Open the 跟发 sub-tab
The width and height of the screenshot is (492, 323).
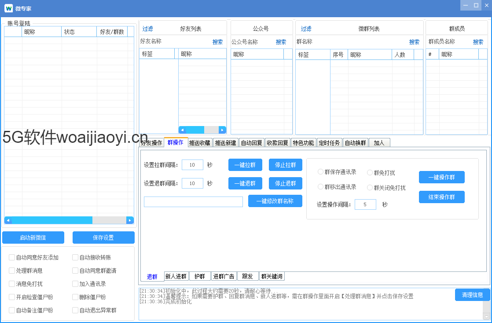coord(248,276)
